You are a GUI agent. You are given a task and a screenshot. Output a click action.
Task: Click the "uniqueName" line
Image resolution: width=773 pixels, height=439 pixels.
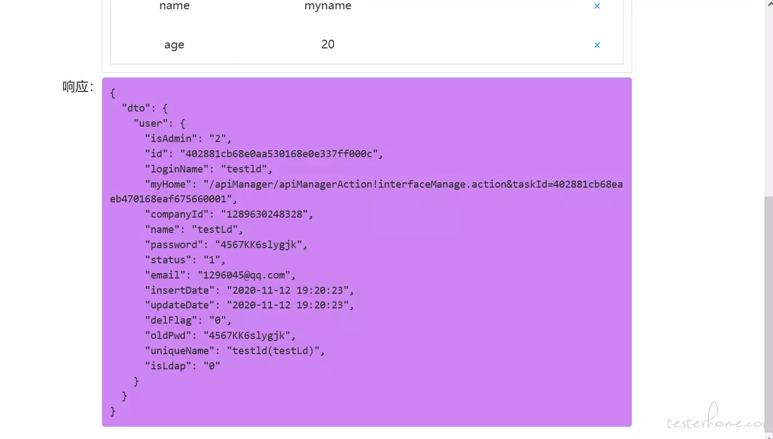(x=235, y=351)
